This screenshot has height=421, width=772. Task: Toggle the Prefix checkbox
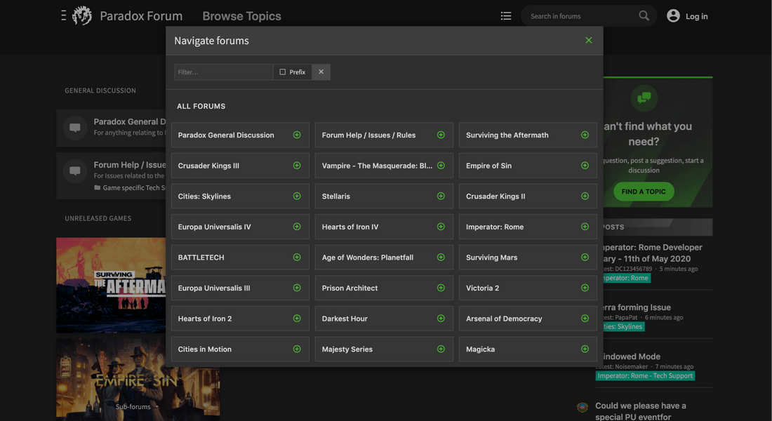pyautogui.click(x=283, y=72)
